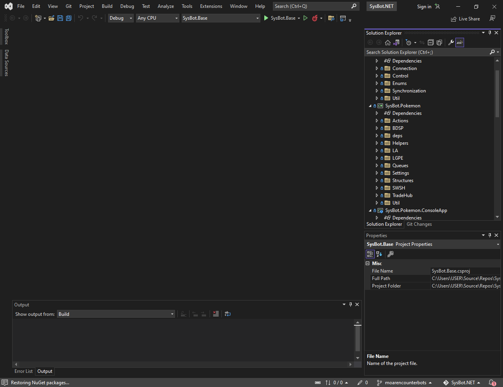Click the New Project toolbar icon
Viewport: 503px width, 387px height.
38,18
